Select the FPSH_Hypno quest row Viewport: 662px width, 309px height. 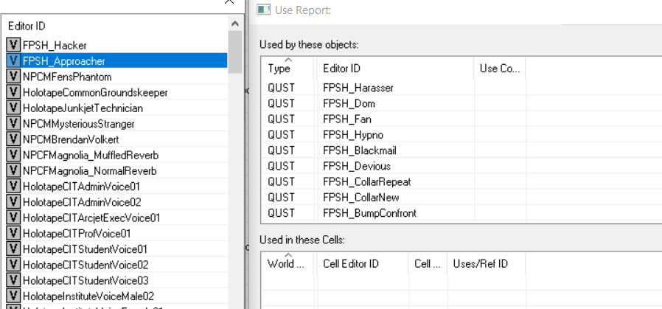point(461,135)
